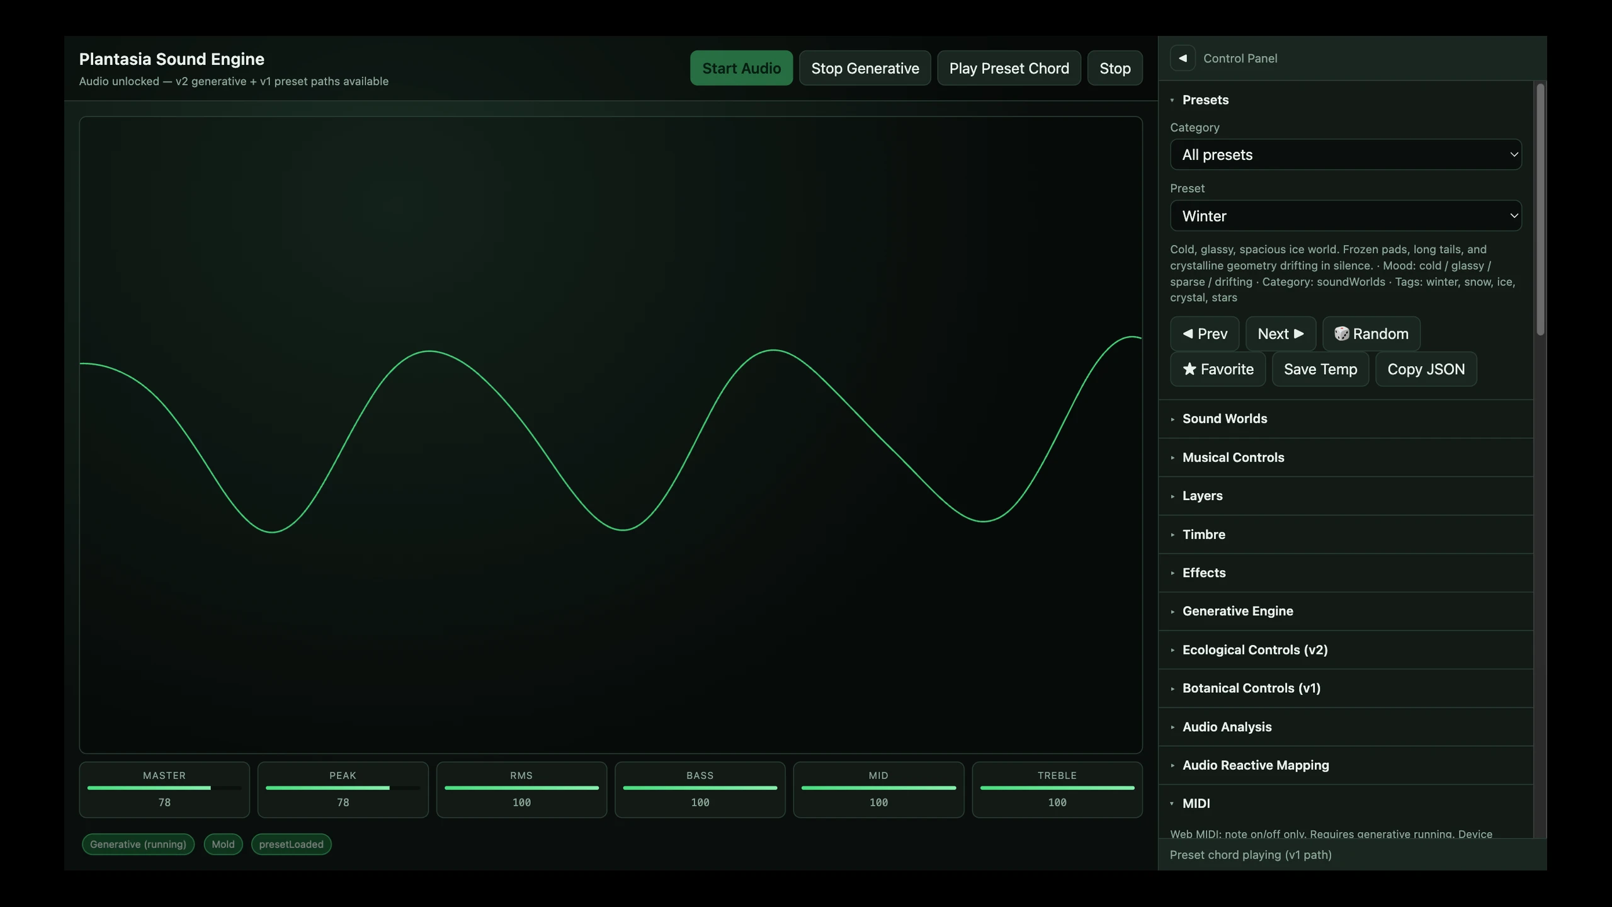Click the Generative (running) status pill
The width and height of the screenshot is (1612, 907).
pyautogui.click(x=138, y=844)
